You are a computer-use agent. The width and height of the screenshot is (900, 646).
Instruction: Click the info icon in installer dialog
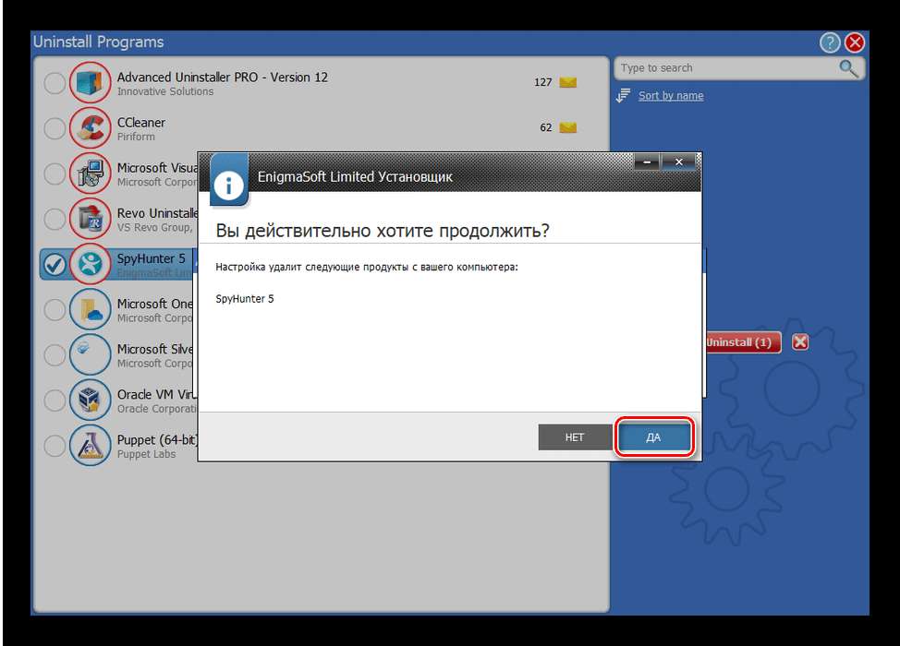coord(228,185)
